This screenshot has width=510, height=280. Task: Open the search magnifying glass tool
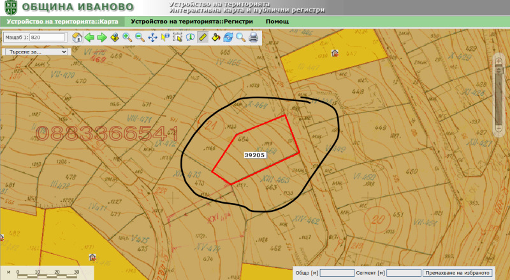tap(241, 38)
